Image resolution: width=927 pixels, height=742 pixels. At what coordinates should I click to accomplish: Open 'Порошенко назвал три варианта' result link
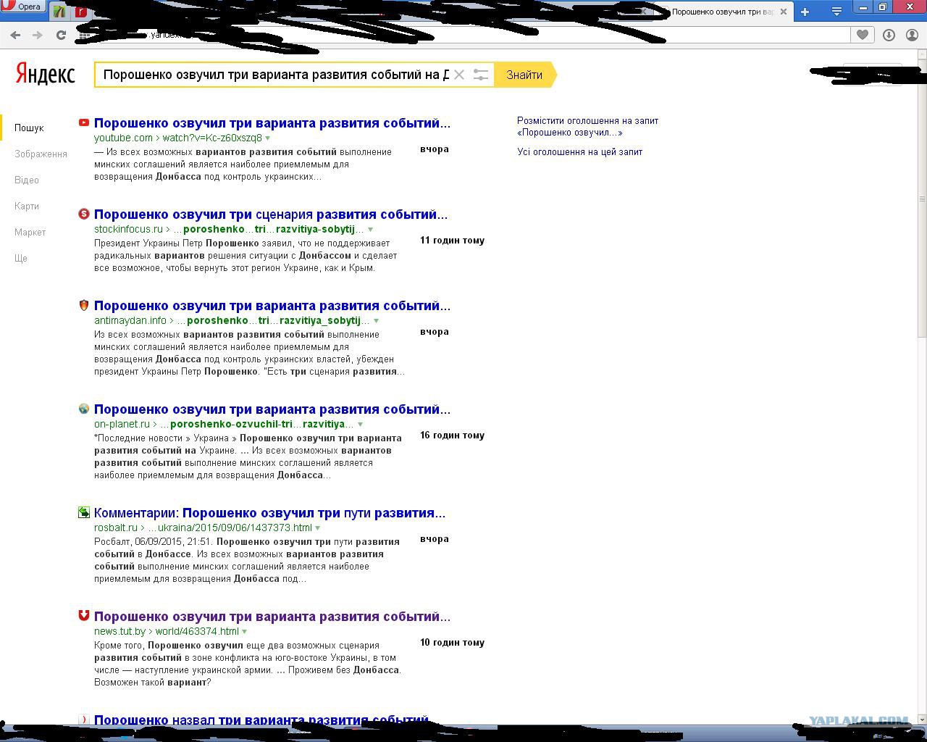click(261, 720)
